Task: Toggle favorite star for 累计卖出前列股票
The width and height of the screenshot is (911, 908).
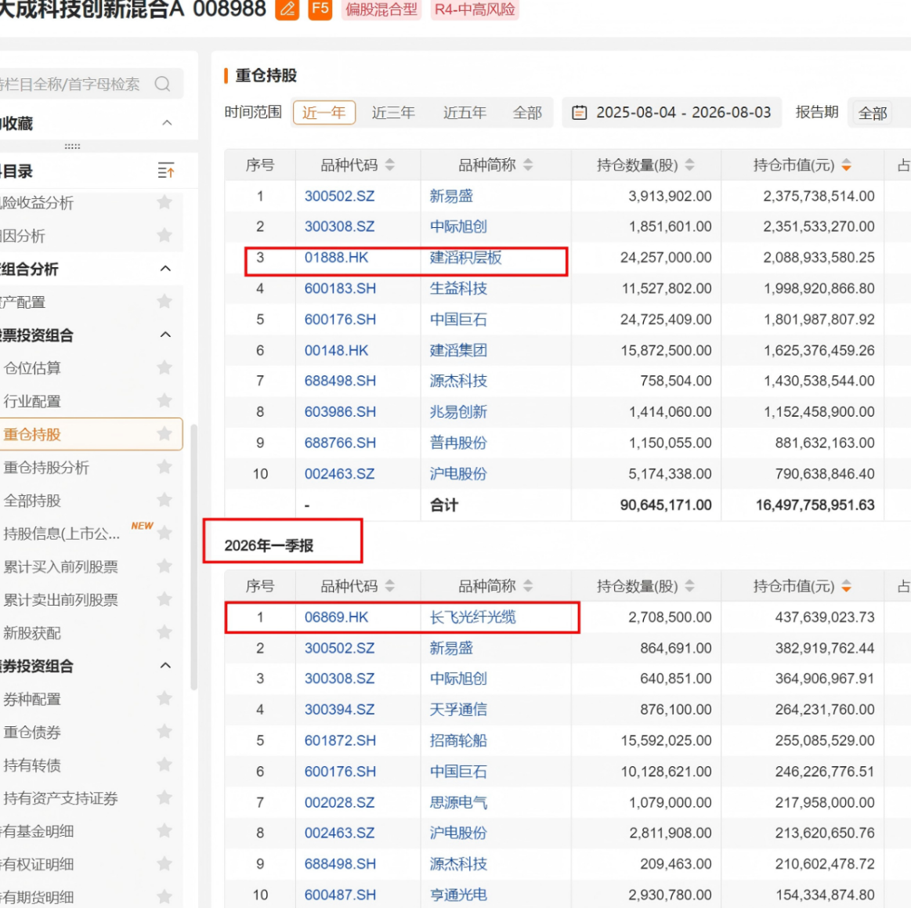Action: [164, 599]
